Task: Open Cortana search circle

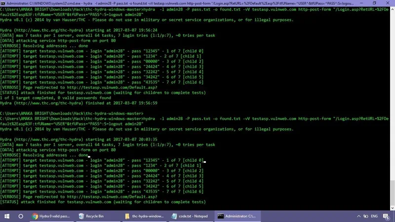Action: point(21,216)
